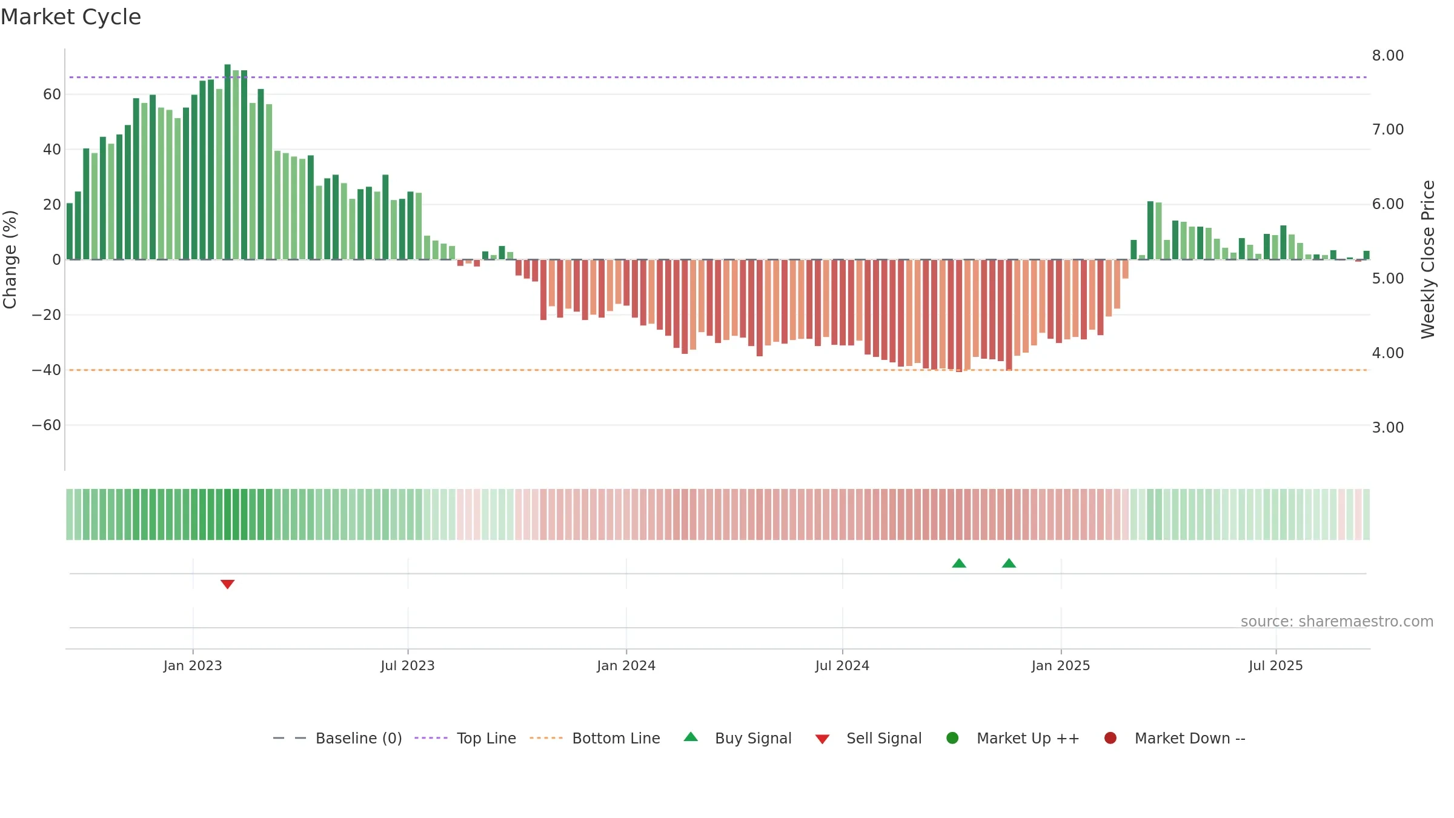The width and height of the screenshot is (1454, 818).
Task: Click the Jan 2024 axis label
Action: click(626, 666)
